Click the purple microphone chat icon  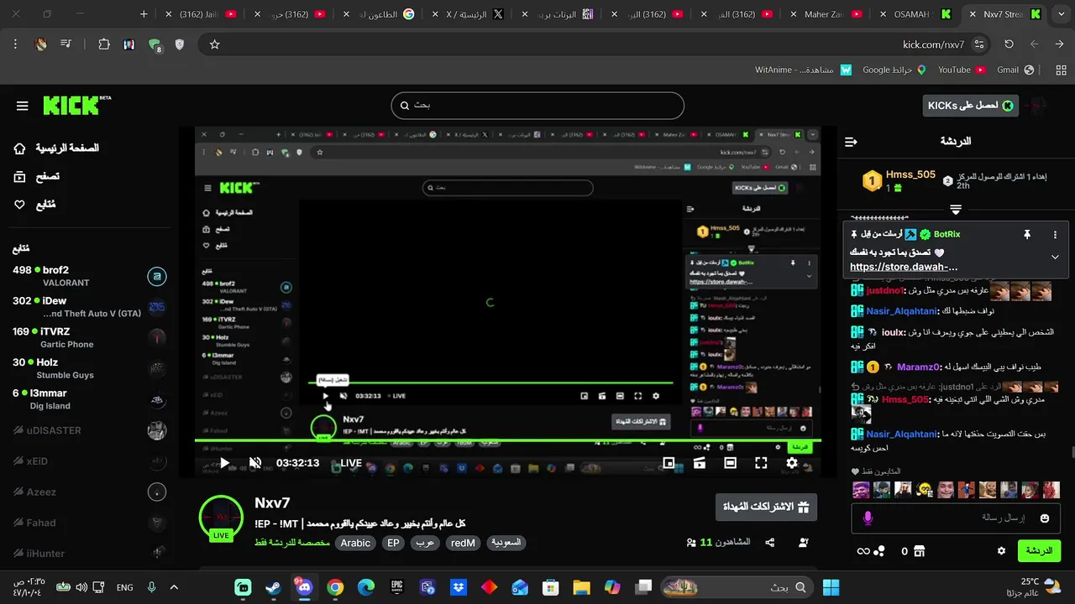(868, 518)
